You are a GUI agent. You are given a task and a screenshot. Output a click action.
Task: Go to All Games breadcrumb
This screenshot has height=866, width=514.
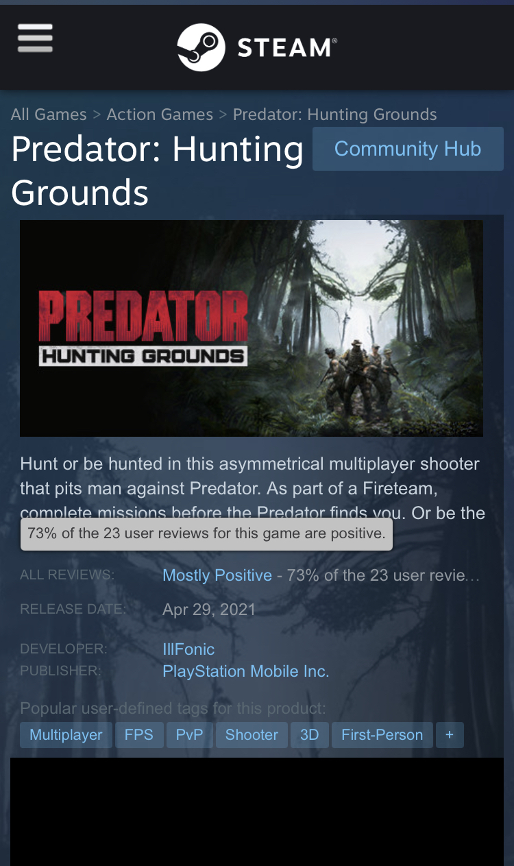(x=49, y=115)
